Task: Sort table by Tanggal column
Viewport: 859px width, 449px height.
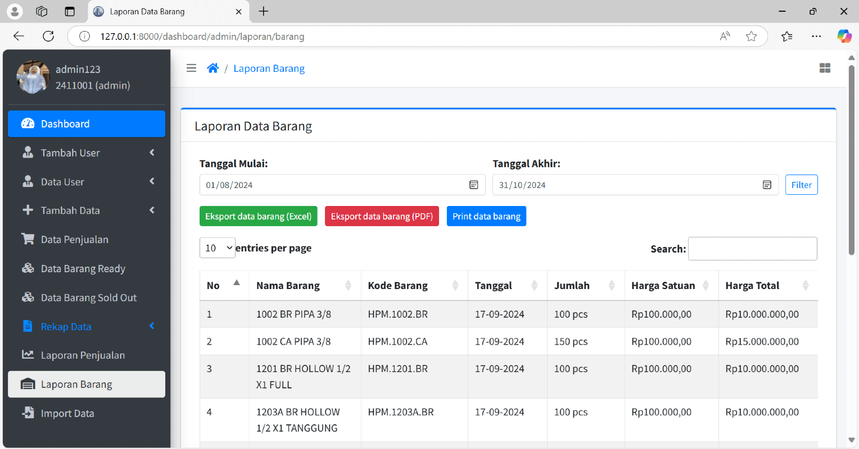Action: 508,286
